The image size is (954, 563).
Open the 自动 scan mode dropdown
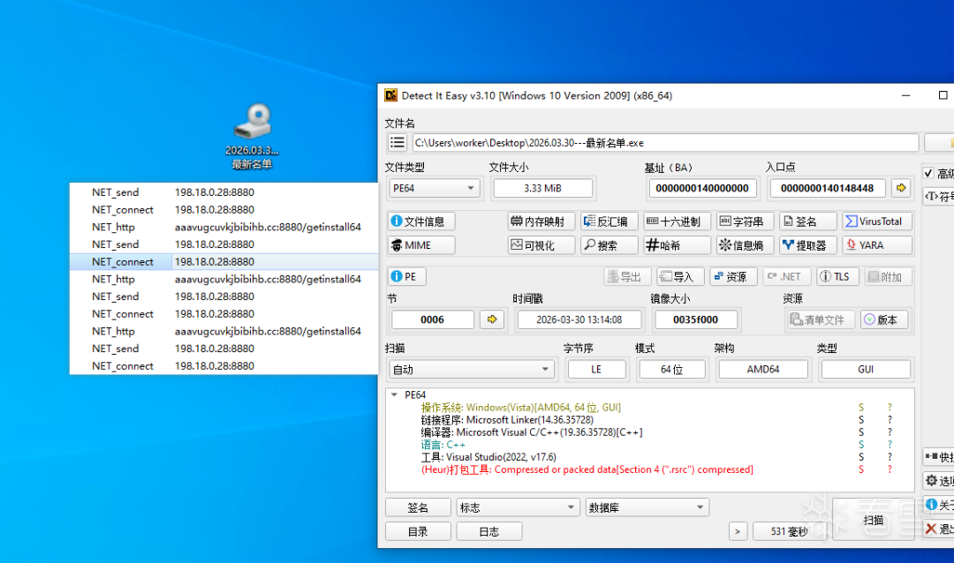[x=472, y=369]
